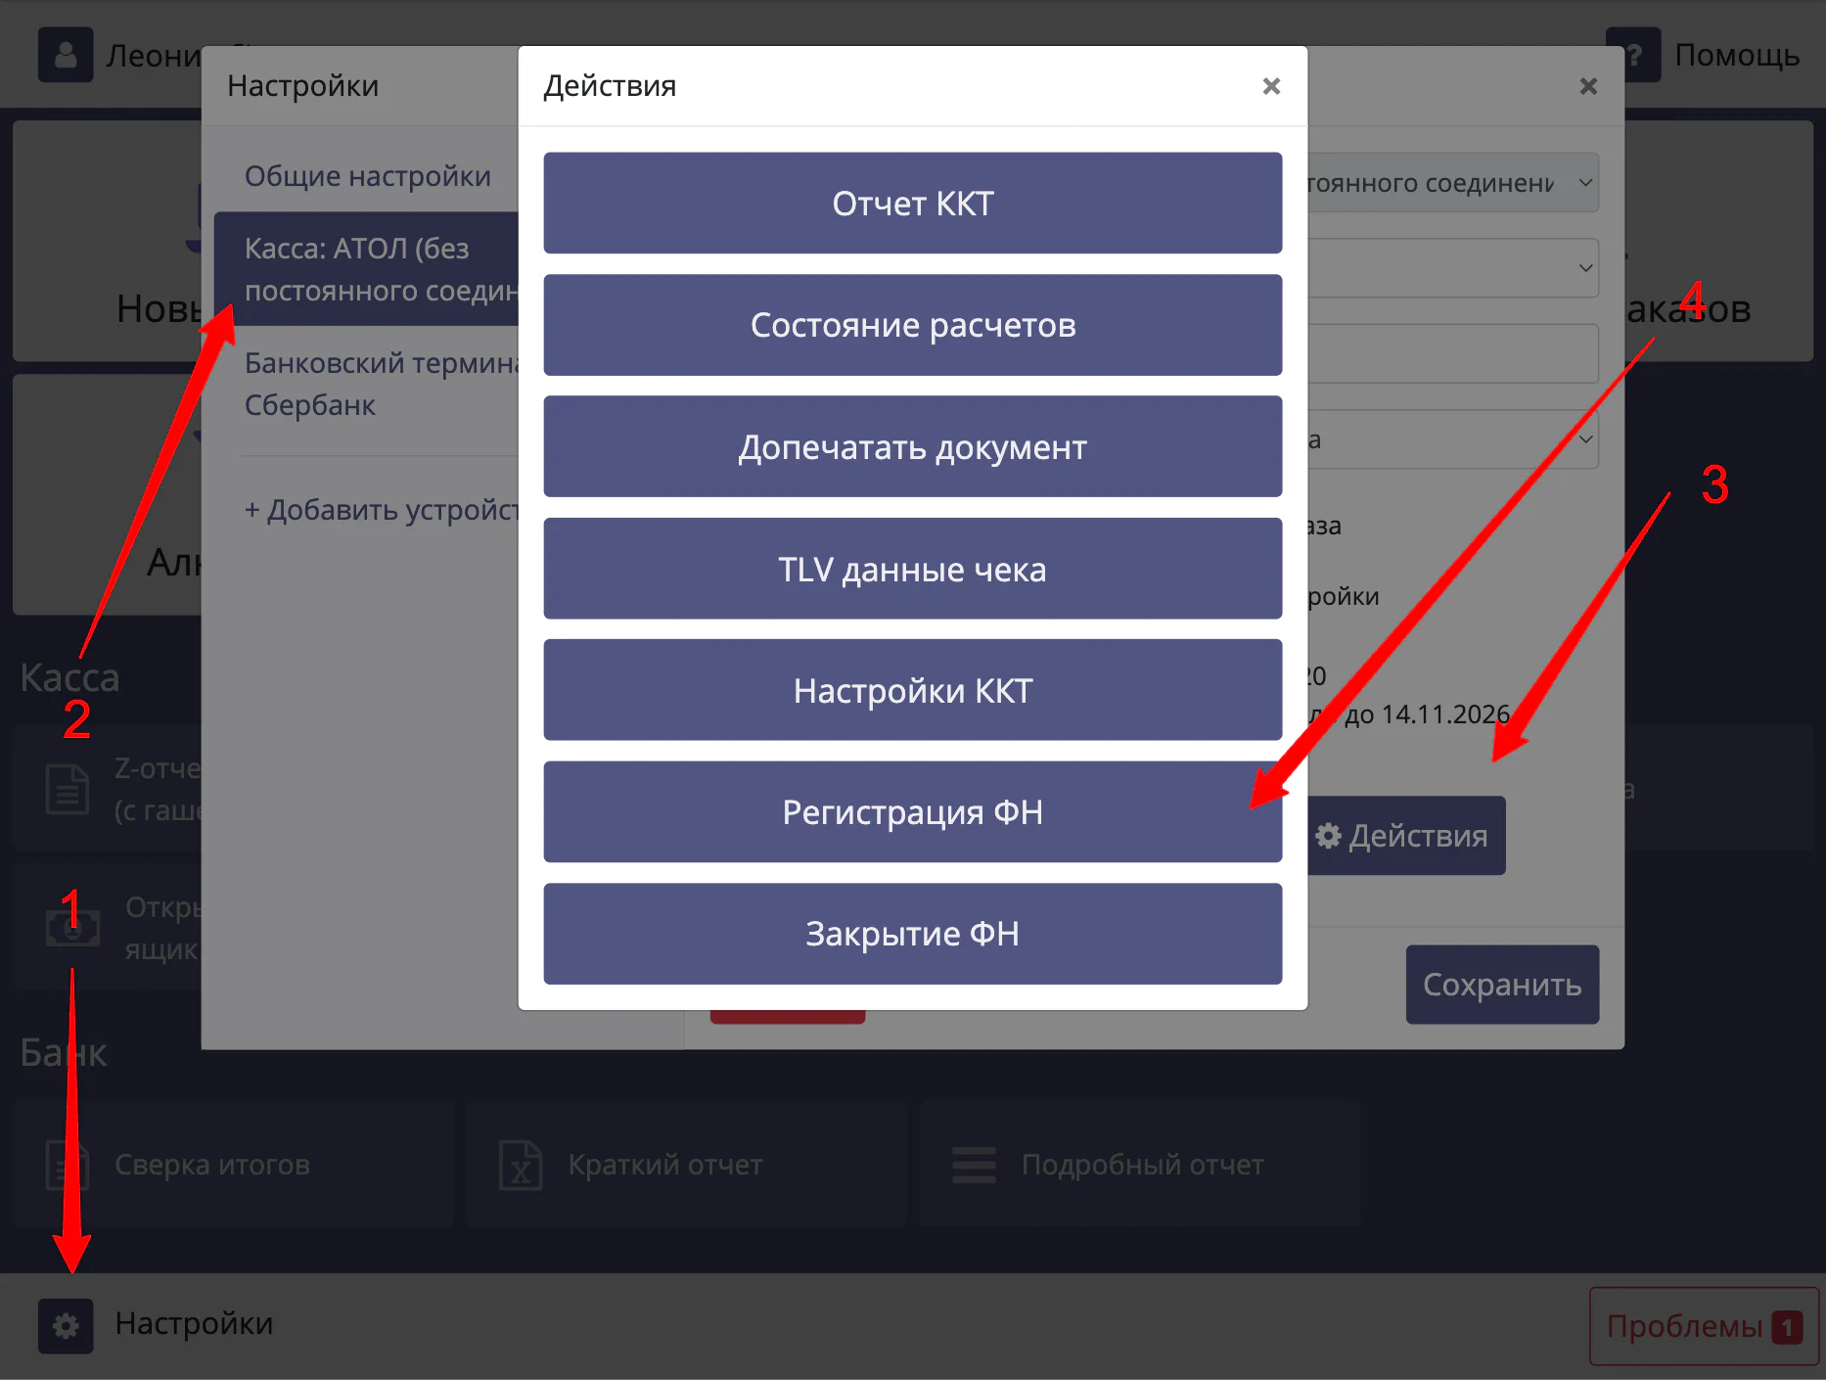The height and width of the screenshot is (1380, 1826).
Task: Choose Регистрация ФН
Action: click(x=912, y=812)
